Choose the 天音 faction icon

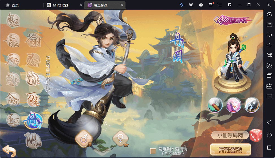pyautogui.click(x=12, y=60)
